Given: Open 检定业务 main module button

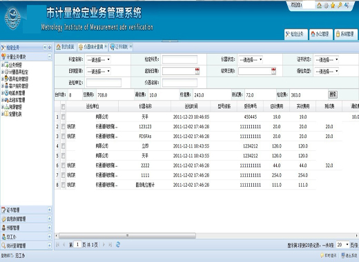Looking at the screenshot, I should click(295, 34).
